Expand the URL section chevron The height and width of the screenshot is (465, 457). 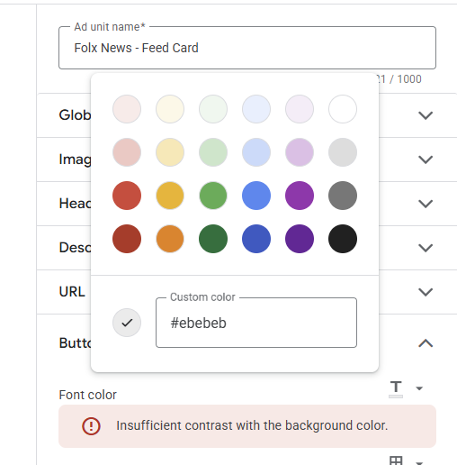coord(426,292)
